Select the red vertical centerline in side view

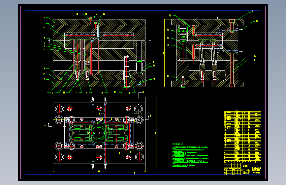(x=207, y=53)
